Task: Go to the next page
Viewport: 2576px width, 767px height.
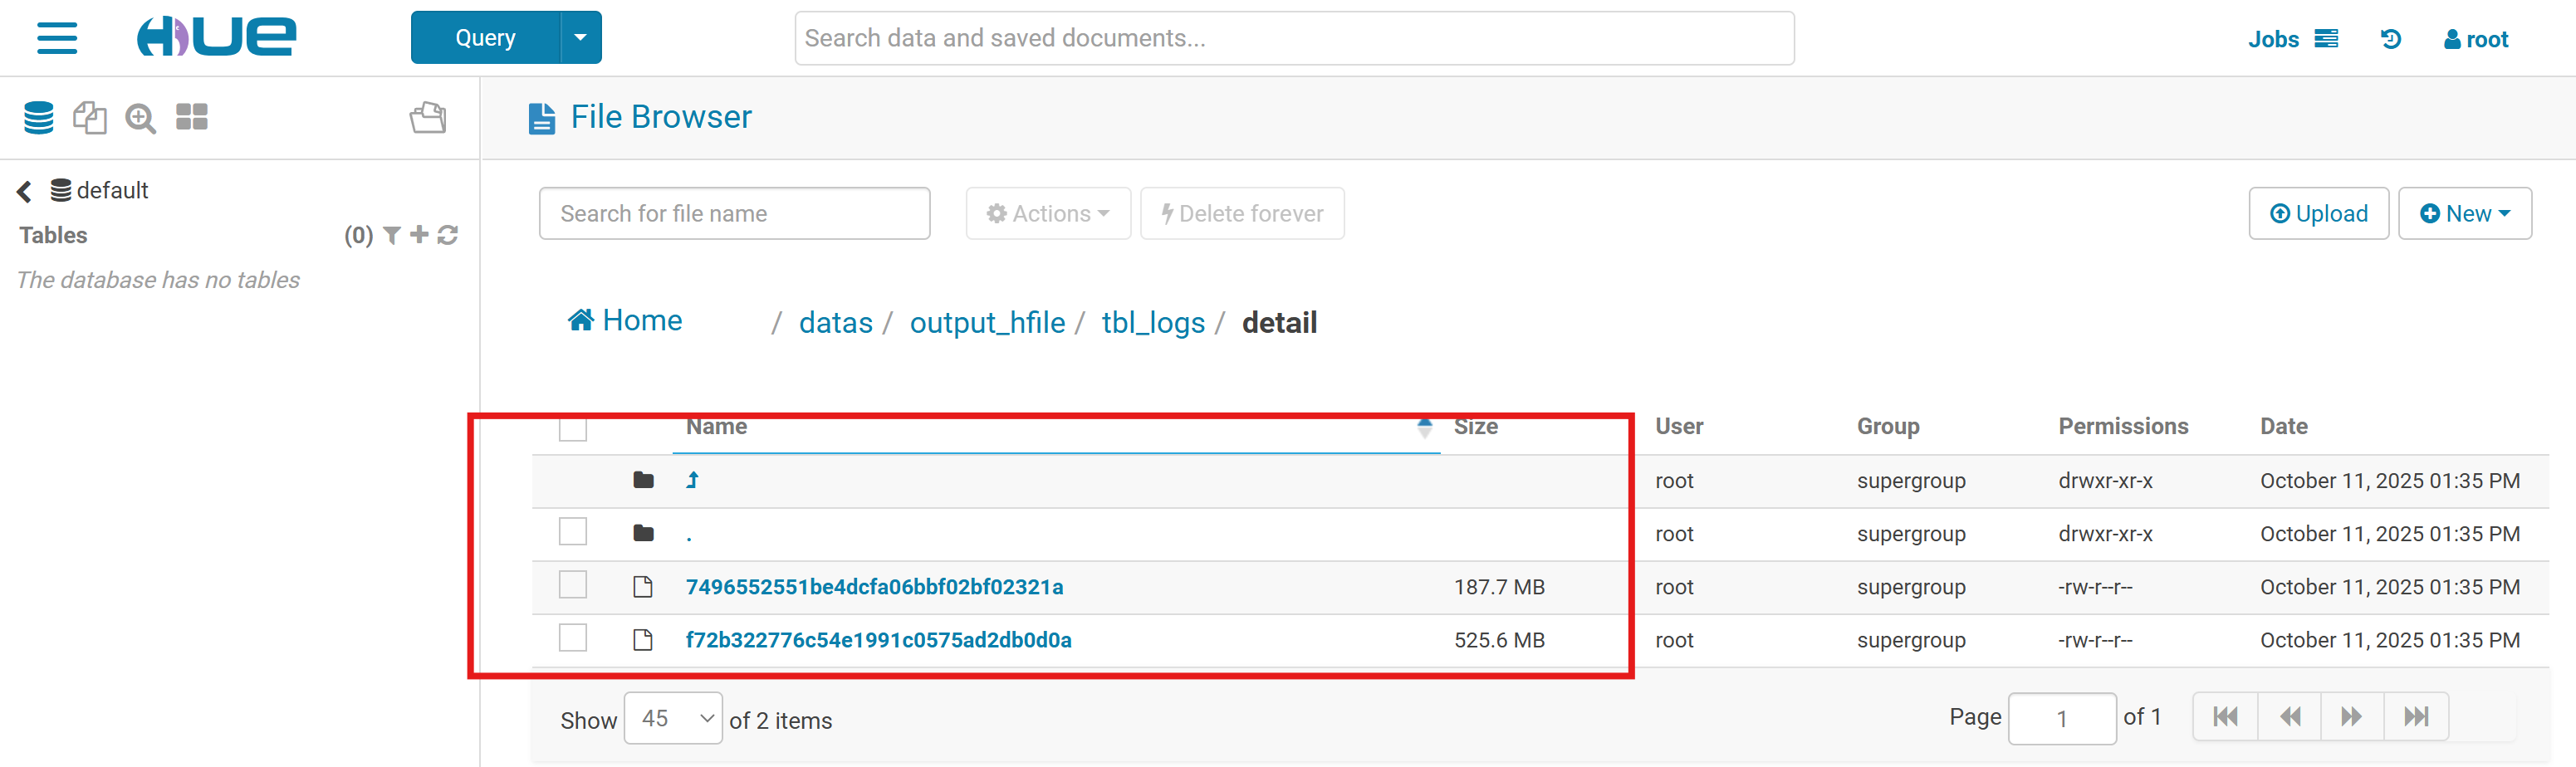Action: 2352,717
